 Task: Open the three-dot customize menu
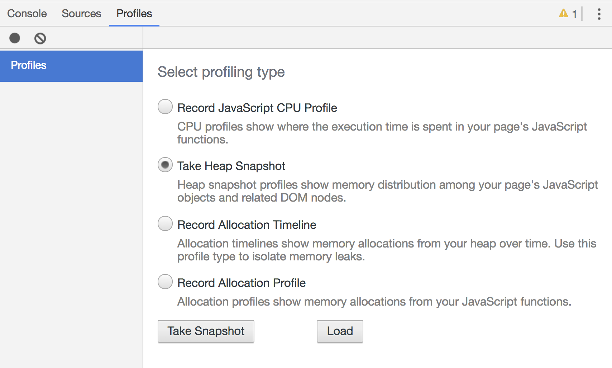599,14
